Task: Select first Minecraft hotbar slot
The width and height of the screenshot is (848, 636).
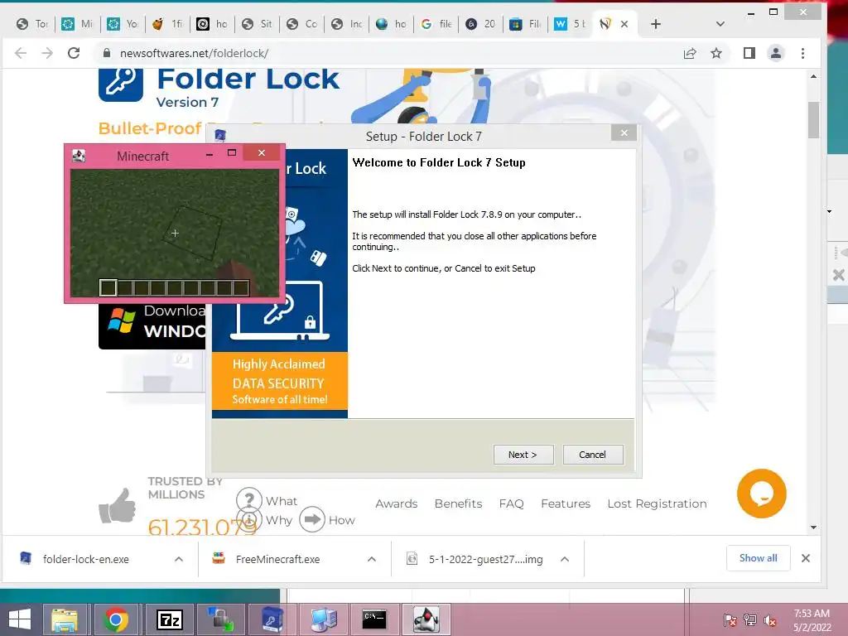Action: [108, 287]
